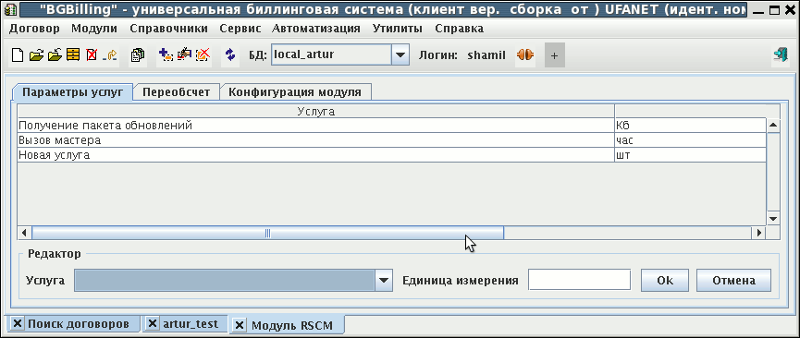Click the час unit cell
The height and width of the screenshot is (338, 800).
(x=690, y=139)
